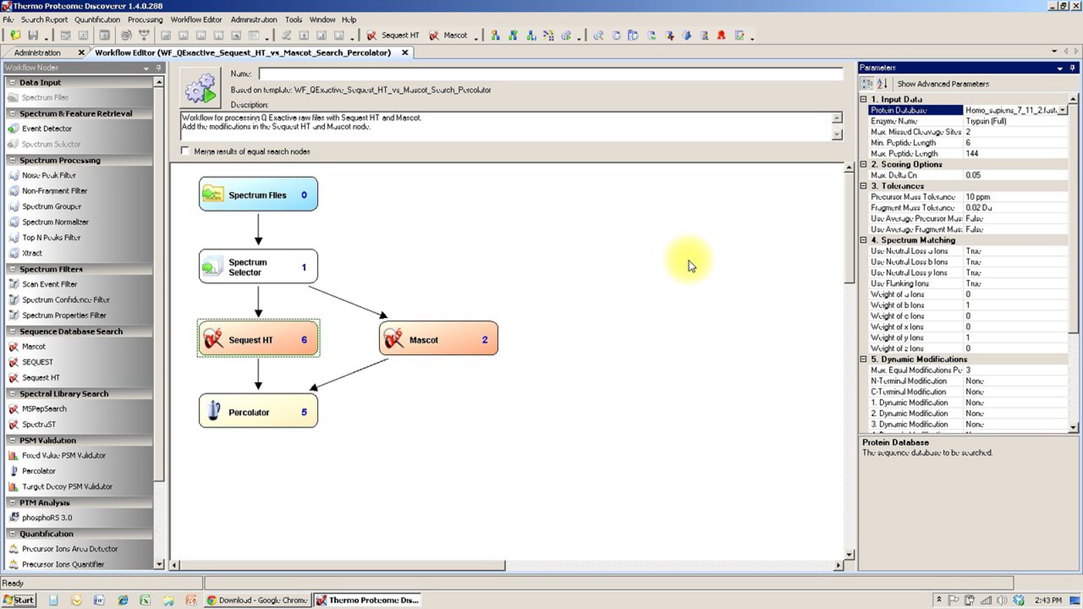Click the Windows Start button
The width and height of the screenshot is (1083, 609).
pos(19,600)
